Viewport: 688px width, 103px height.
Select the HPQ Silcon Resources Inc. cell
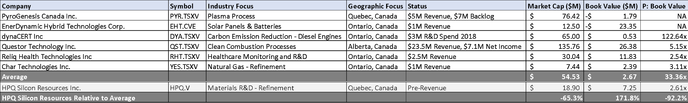84,88
